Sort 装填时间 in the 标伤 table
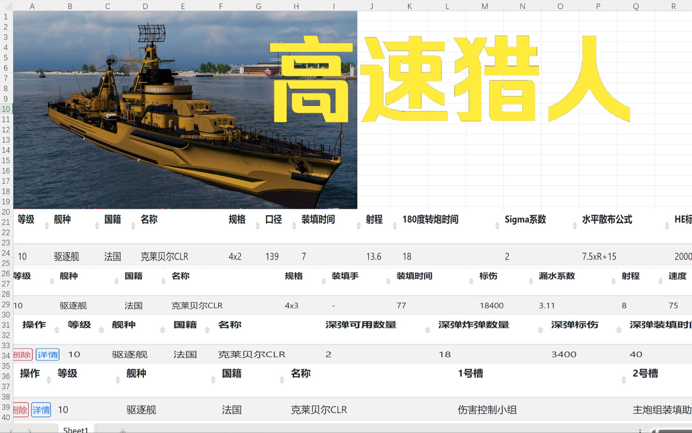This screenshot has width=692, height=433. click(x=471, y=281)
